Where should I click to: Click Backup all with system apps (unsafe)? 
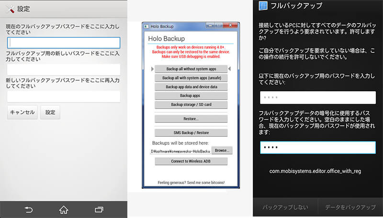coord(191,78)
